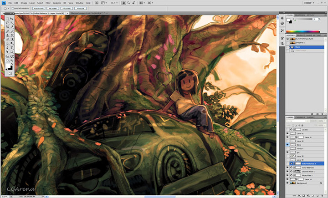Select the Zoom tool in the toolbox
Image resolution: width=328 pixels, height=198 pixels.
pyautogui.click(x=12, y=61)
